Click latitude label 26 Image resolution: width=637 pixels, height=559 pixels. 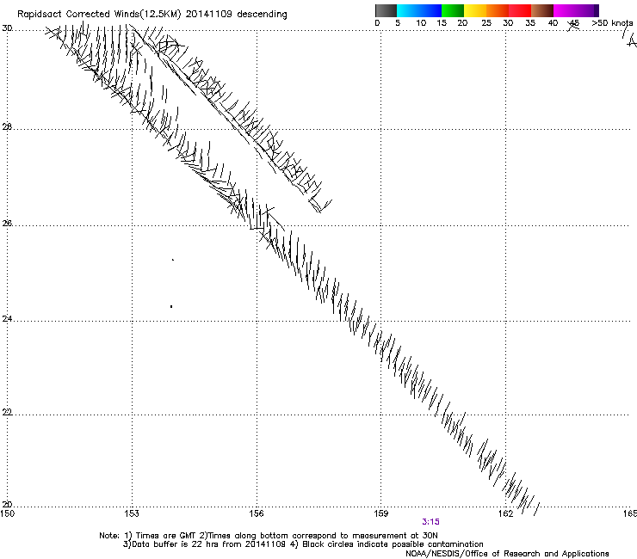coord(7,224)
